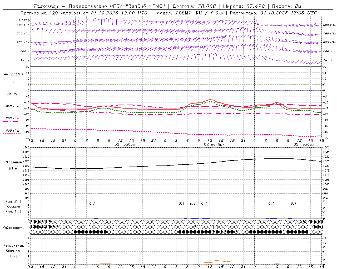Click the 0.1 precipitation value on 01 ноября
The image size is (337, 269).
click(92, 203)
